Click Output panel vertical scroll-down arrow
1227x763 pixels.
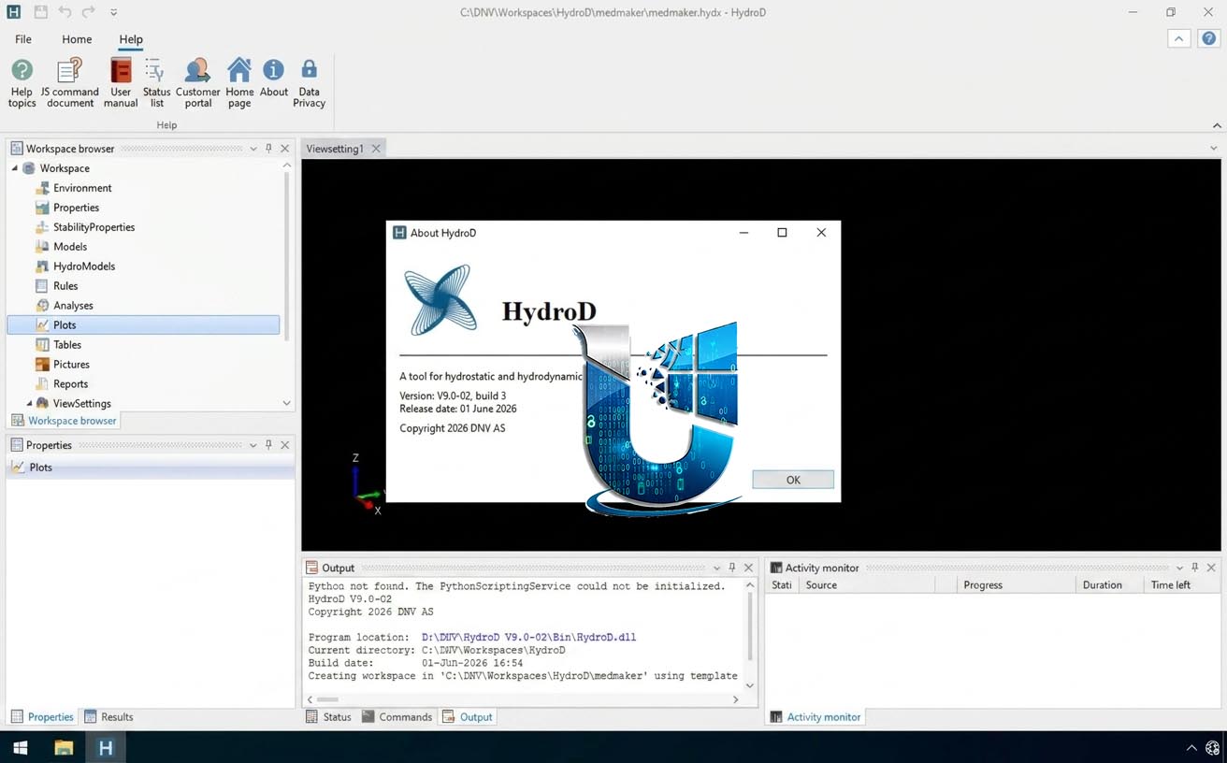coord(749,685)
